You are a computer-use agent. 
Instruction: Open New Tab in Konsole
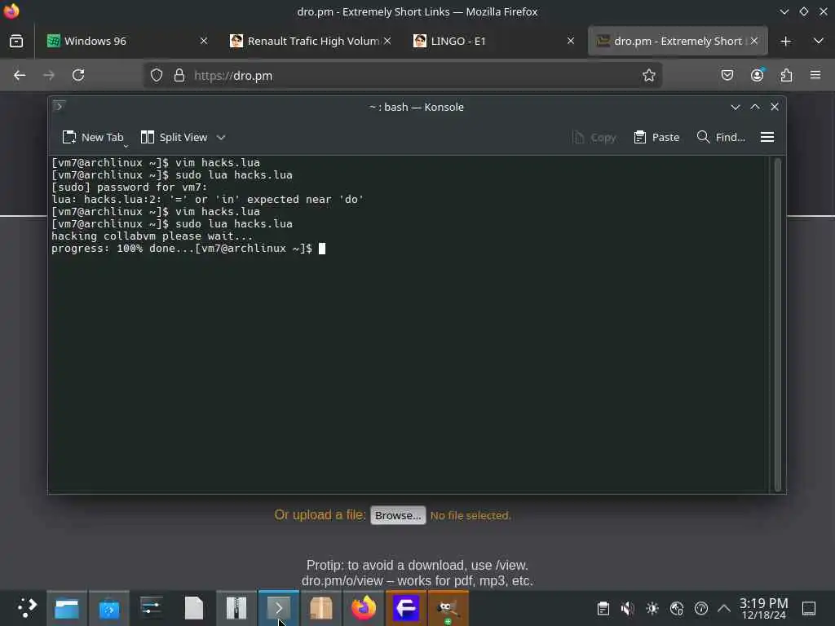point(92,137)
